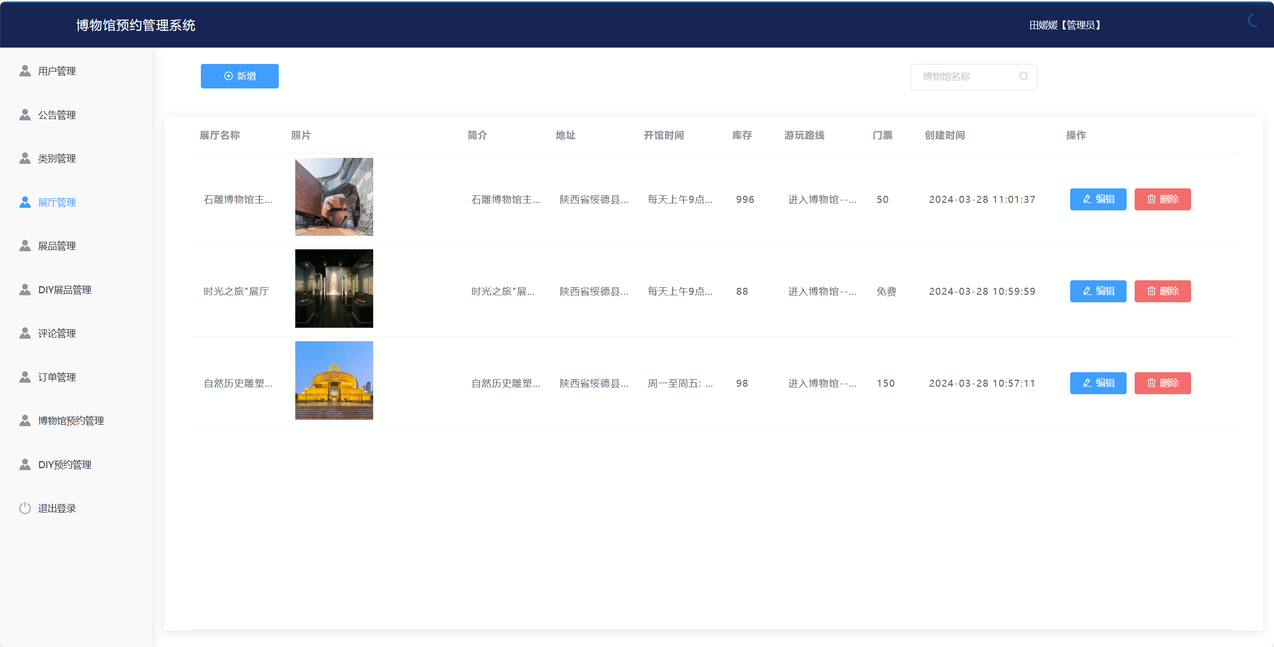The height and width of the screenshot is (647, 1274).
Task: Click the icon beside DIY展品管理
Action: (x=25, y=290)
